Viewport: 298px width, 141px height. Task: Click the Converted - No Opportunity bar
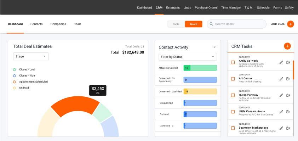[x=200, y=80]
